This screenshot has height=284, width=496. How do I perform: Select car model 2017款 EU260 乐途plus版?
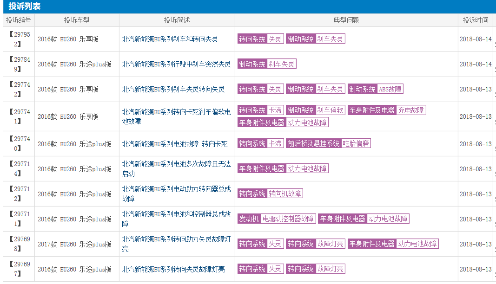coord(75,244)
